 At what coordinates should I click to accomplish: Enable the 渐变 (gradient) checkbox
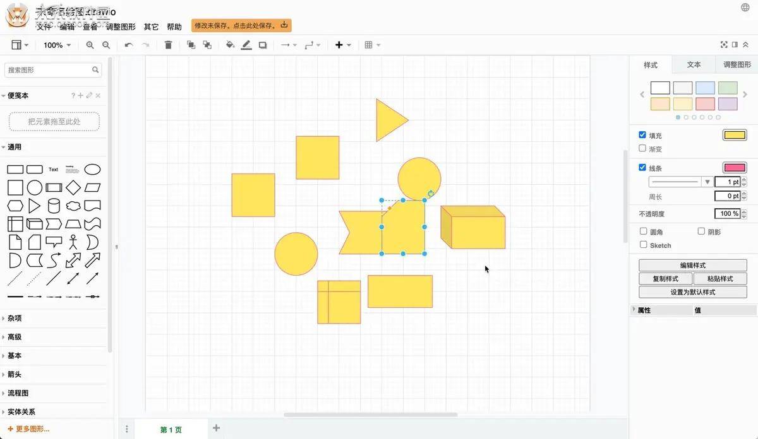642,149
